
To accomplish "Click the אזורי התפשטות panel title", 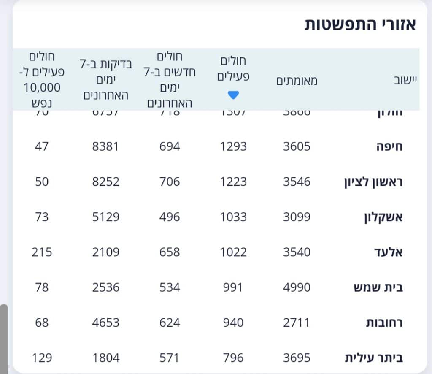I will pyautogui.click(x=360, y=24).
